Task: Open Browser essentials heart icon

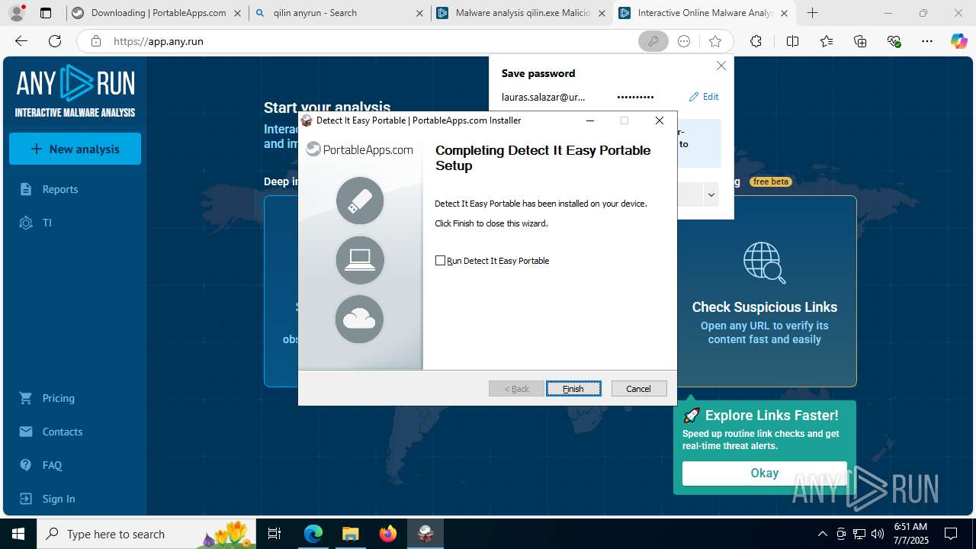Action: click(x=894, y=41)
